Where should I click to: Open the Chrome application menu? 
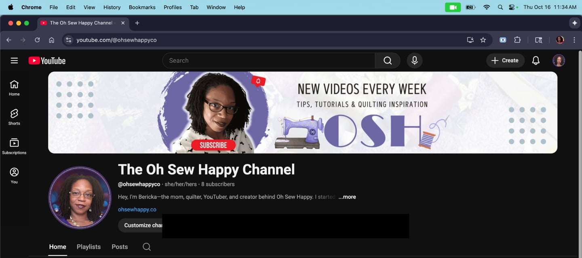32,7
